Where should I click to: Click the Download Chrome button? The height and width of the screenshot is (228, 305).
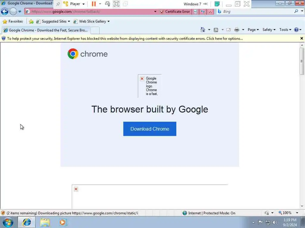[x=150, y=129]
